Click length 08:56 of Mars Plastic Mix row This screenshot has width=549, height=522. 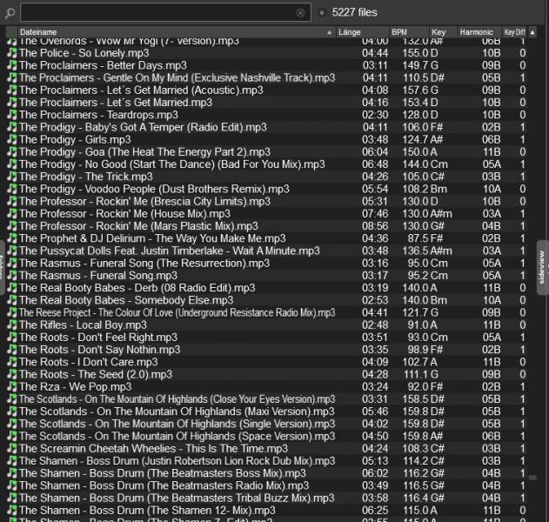[x=375, y=226]
